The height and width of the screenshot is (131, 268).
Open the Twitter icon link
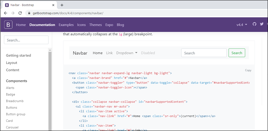tap(262, 24)
